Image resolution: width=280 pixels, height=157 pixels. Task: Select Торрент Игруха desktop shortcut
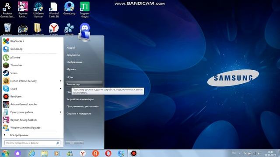[84, 10]
